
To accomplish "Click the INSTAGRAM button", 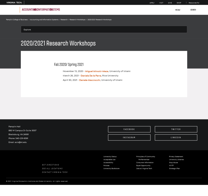I will (129, 137).
